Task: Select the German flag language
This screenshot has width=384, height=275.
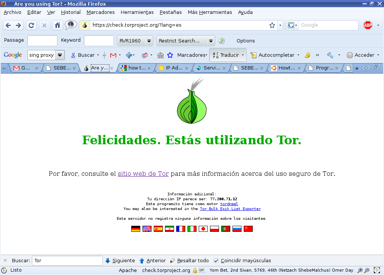Action: click(136, 229)
